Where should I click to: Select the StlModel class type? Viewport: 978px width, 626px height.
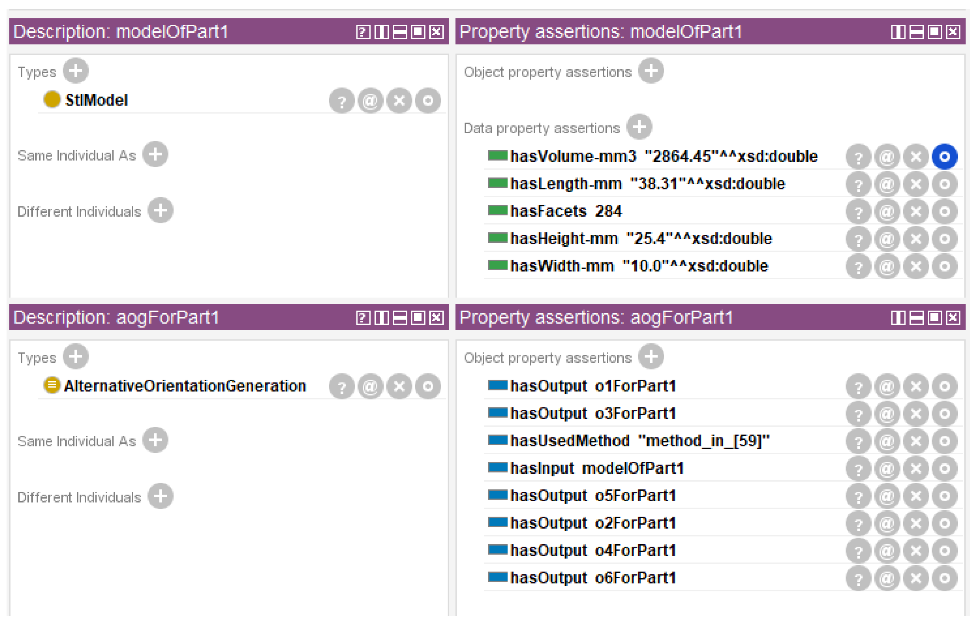click(x=96, y=100)
